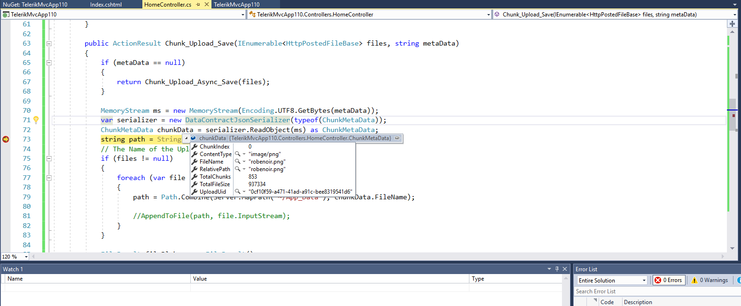Collapse the foreach block outline on line 77
Screen dimensions: 741x306
[49, 178]
